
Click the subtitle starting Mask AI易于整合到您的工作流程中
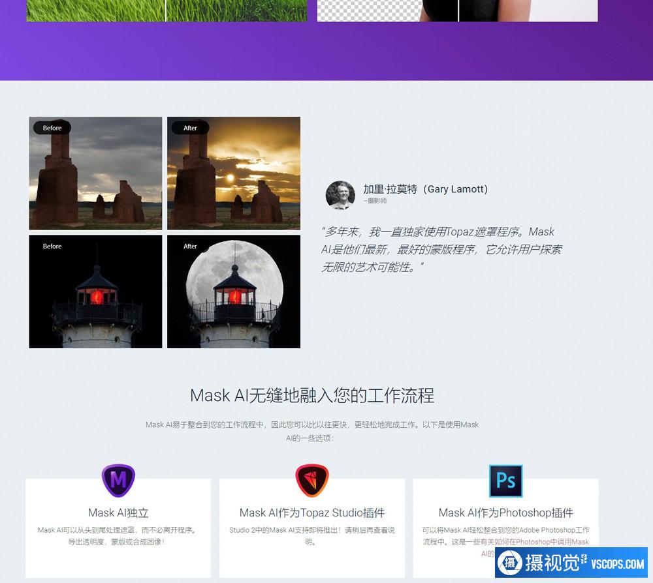tap(312, 431)
